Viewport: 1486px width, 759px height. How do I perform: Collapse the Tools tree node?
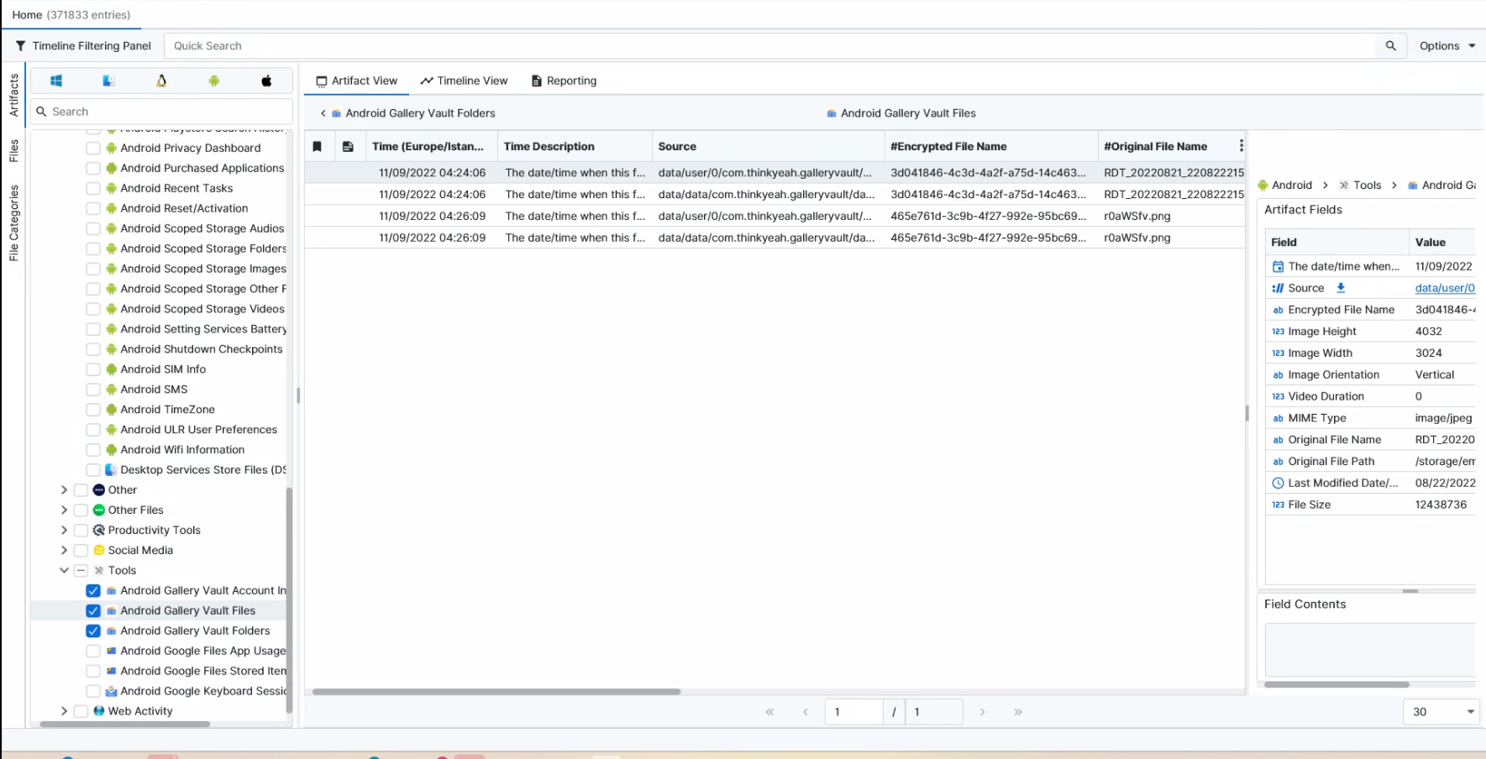[x=64, y=570]
